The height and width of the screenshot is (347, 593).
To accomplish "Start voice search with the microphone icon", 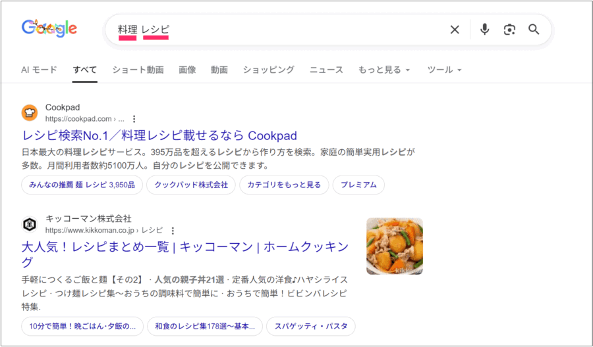I will click(484, 30).
